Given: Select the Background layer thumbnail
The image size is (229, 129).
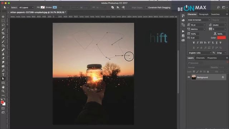Looking at the screenshot, I should point(194,77).
